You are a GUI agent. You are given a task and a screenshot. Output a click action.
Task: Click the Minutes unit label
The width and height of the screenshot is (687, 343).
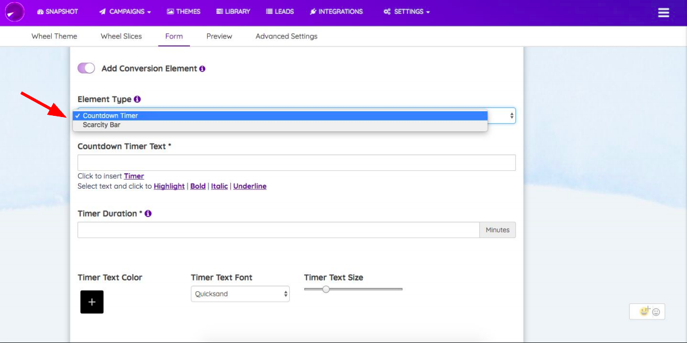(498, 230)
